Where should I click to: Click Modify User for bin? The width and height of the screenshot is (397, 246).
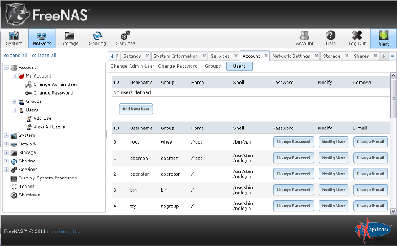click(x=334, y=190)
